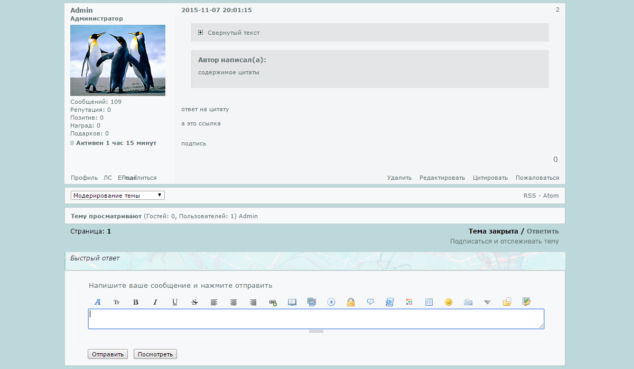Toggle bold formatting in the editor toolbar

point(136,302)
